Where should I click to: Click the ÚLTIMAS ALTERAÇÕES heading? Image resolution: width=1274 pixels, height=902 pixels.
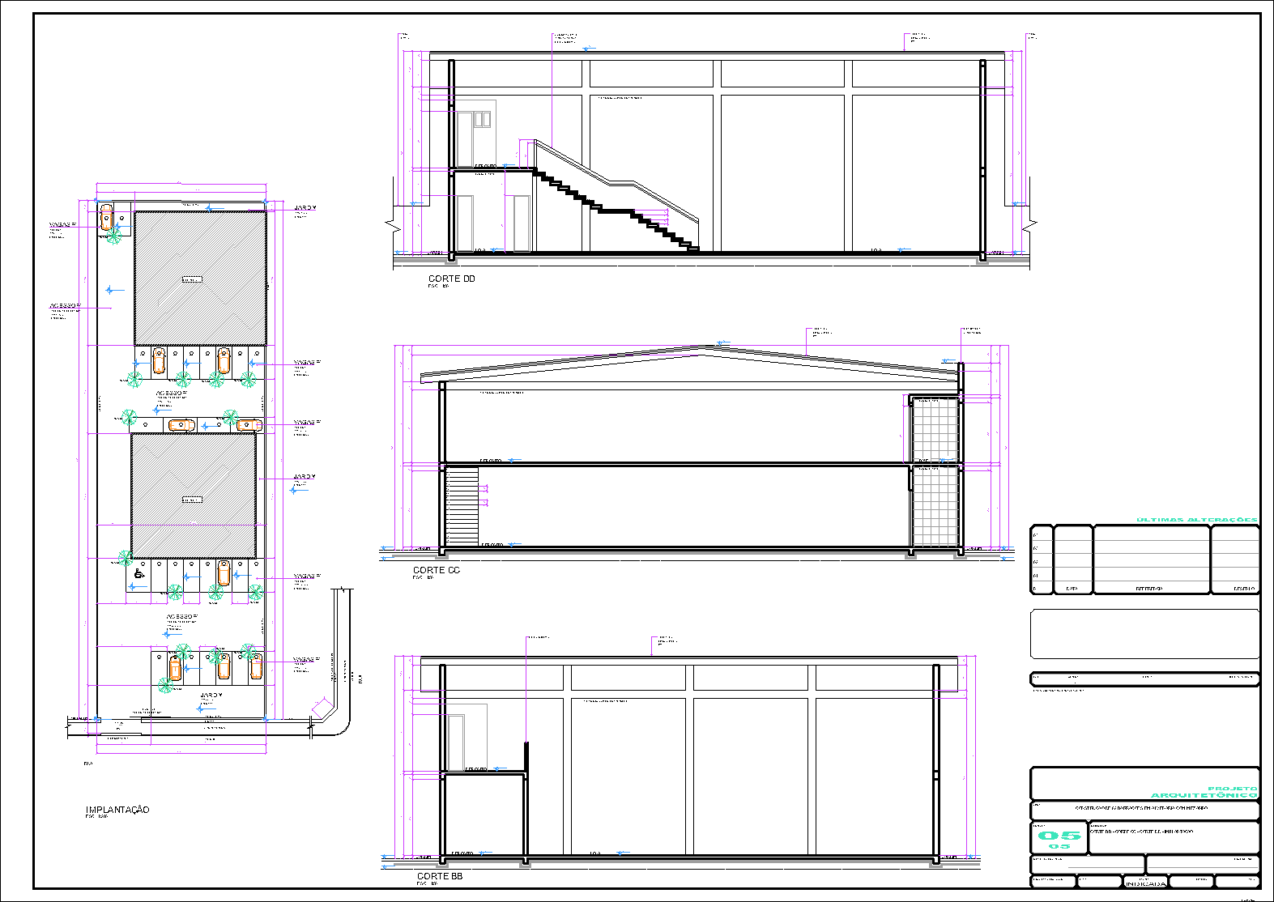[x=1197, y=520]
